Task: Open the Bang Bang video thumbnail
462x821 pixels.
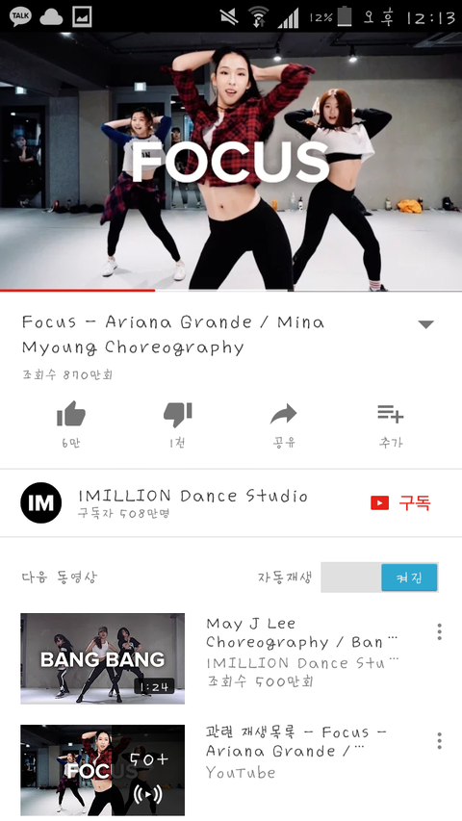Action: 103,658
